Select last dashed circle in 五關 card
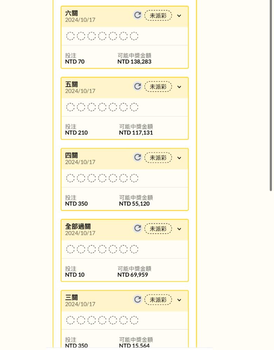Viewport: 274px width, 350px height. click(x=134, y=107)
